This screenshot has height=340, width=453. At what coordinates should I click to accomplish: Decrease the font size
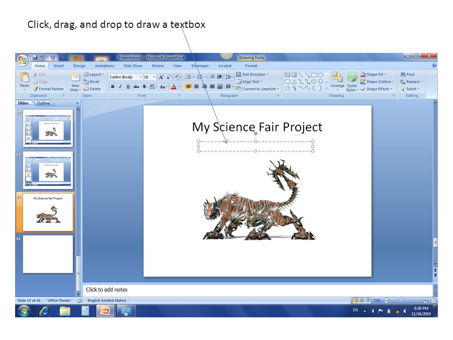[x=168, y=77]
